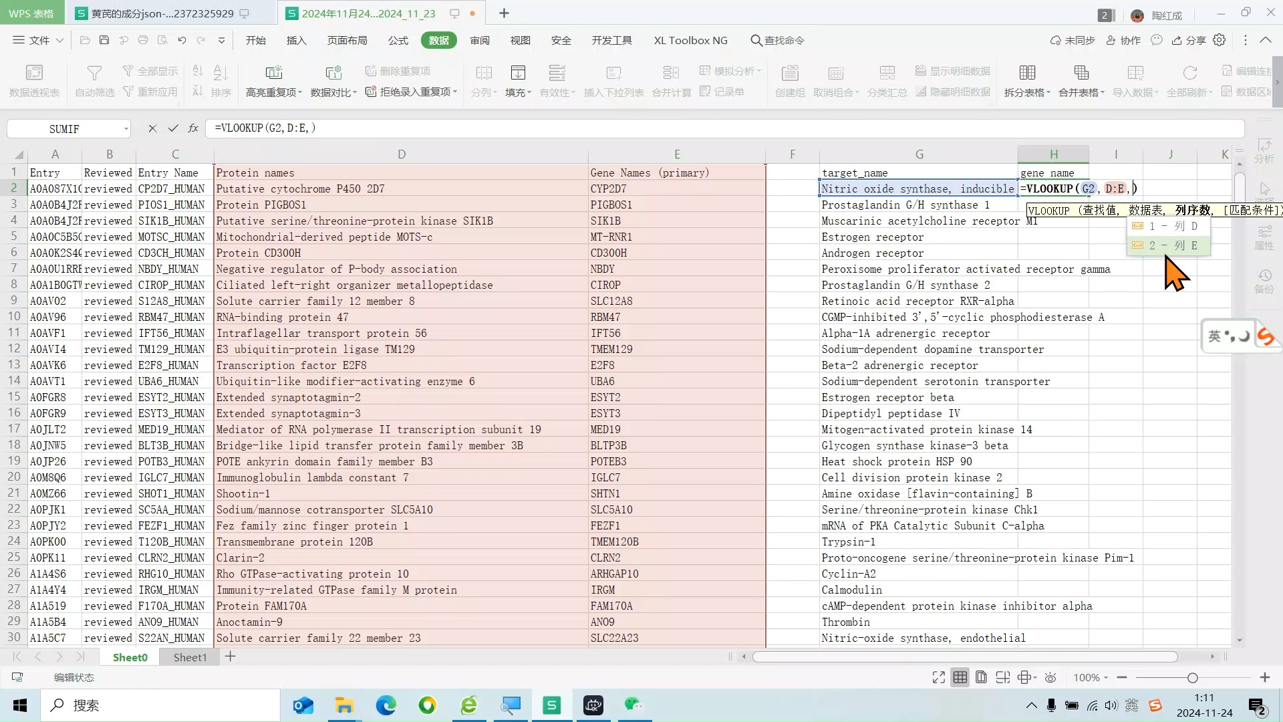
Task: Click the eye protection mode icon
Action: pos(1050,677)
